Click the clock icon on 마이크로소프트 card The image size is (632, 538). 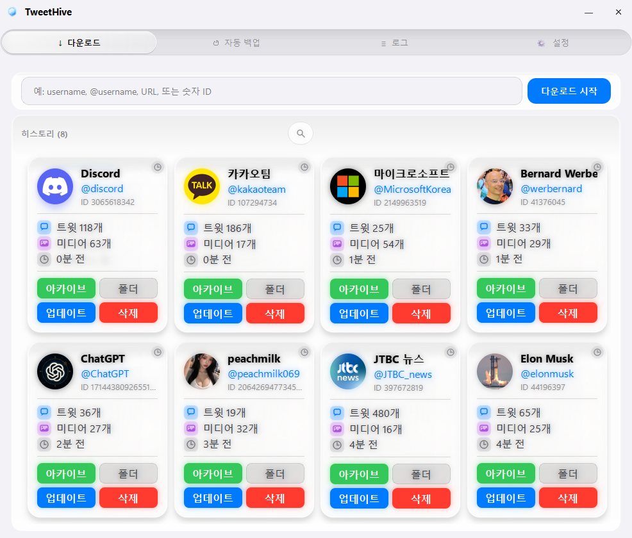(451, 167)
